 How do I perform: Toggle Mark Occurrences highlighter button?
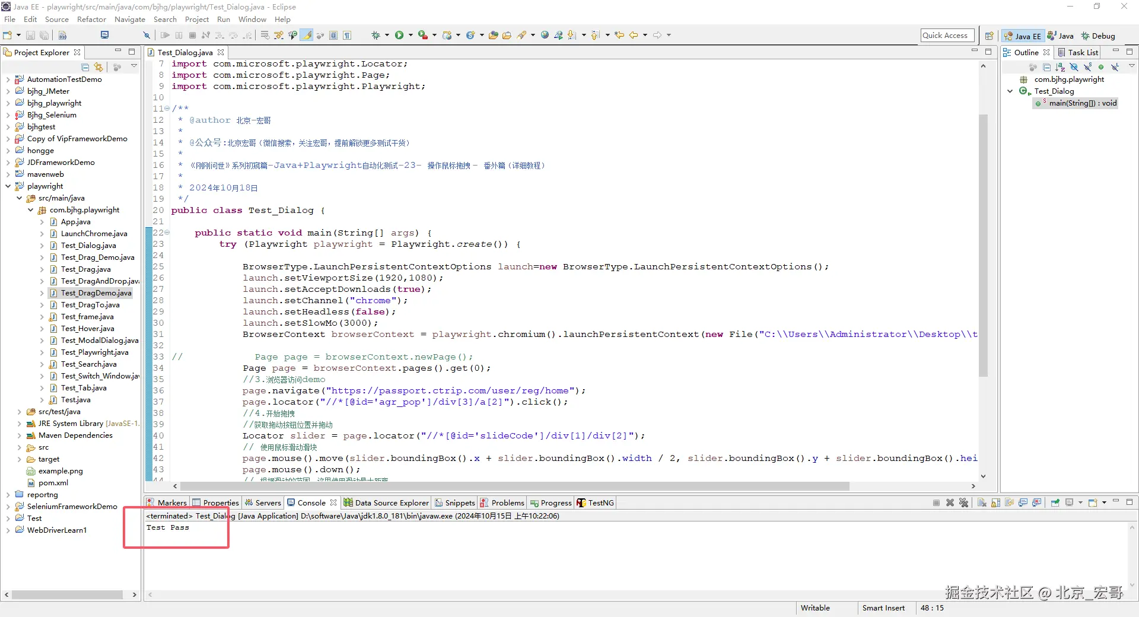point(307,35)
